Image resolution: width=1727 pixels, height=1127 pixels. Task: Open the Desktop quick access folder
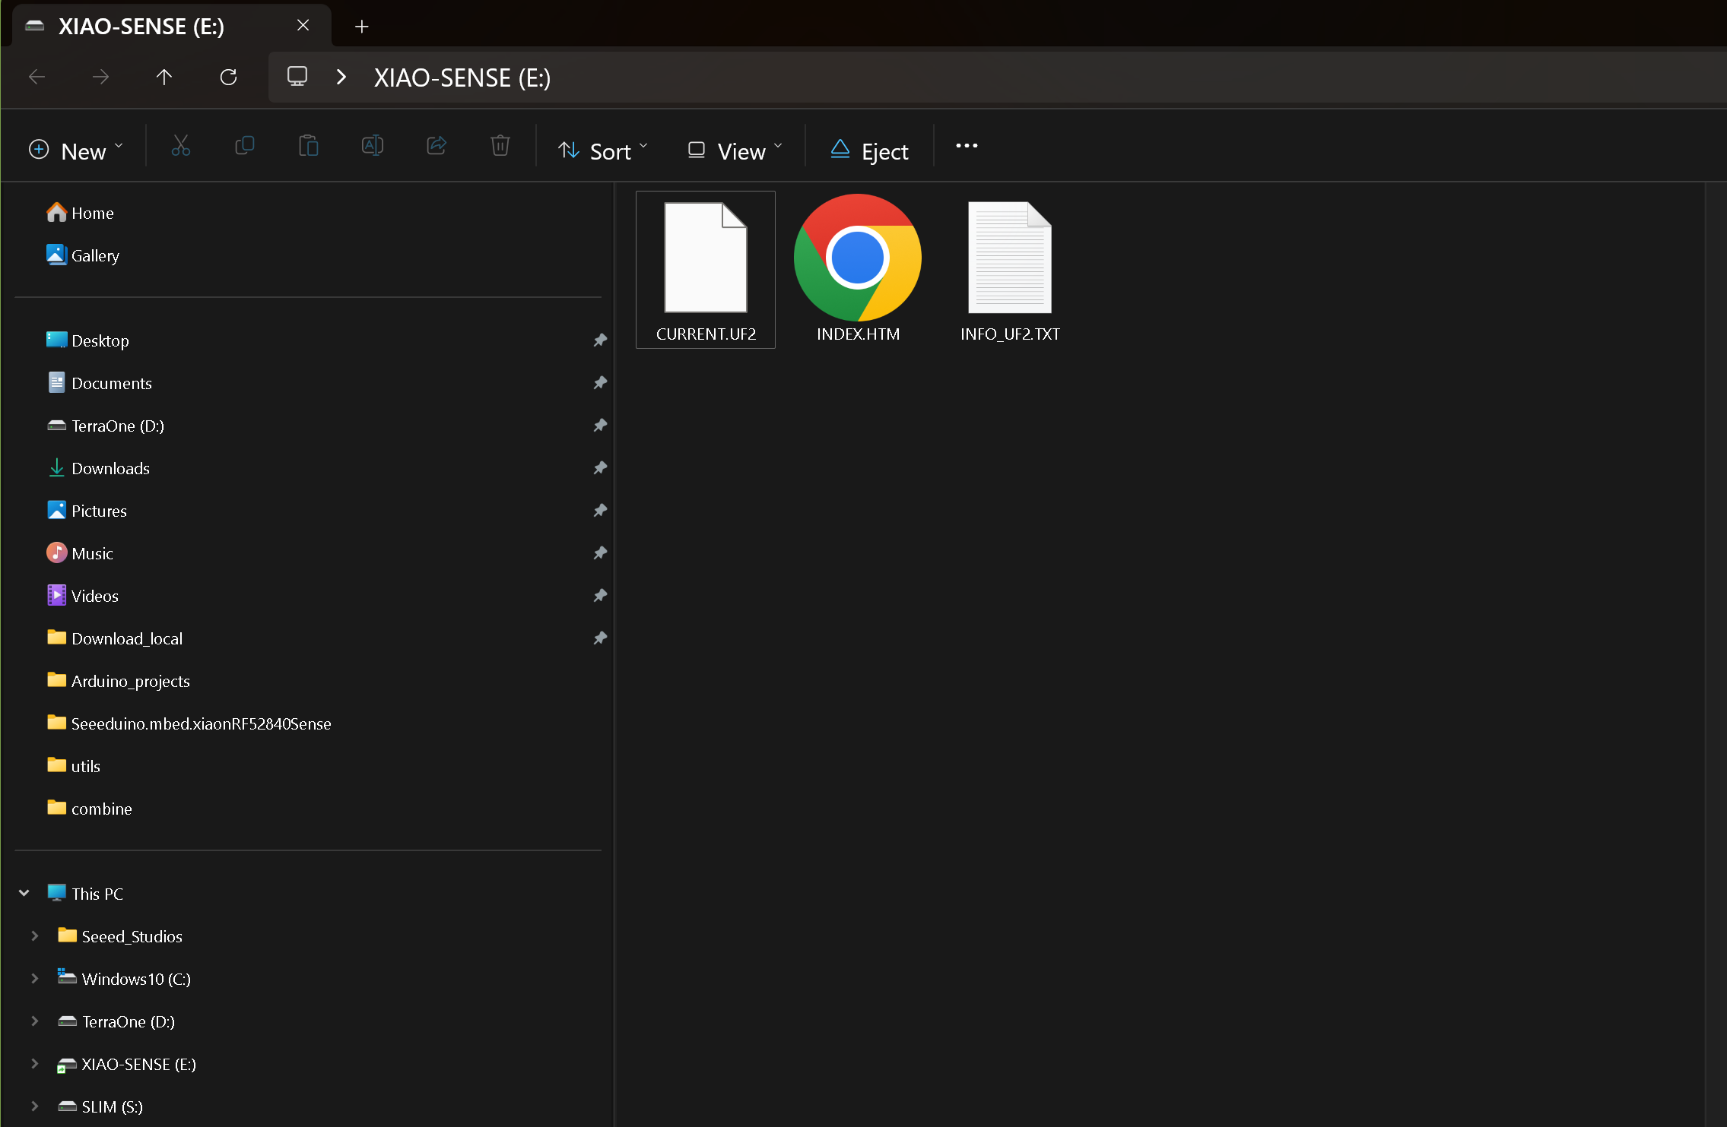[x=87, y=340]
